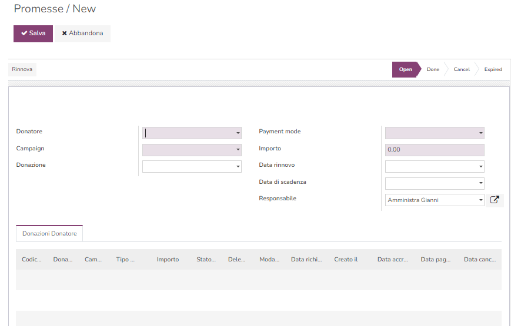Viewport: 511px width, 326px height.
Task: Set status to Cancel stage
Action: (x=462, y=69)
